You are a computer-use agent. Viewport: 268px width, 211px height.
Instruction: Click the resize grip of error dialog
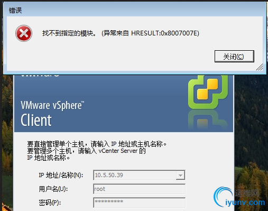click(x=260, y=67)
